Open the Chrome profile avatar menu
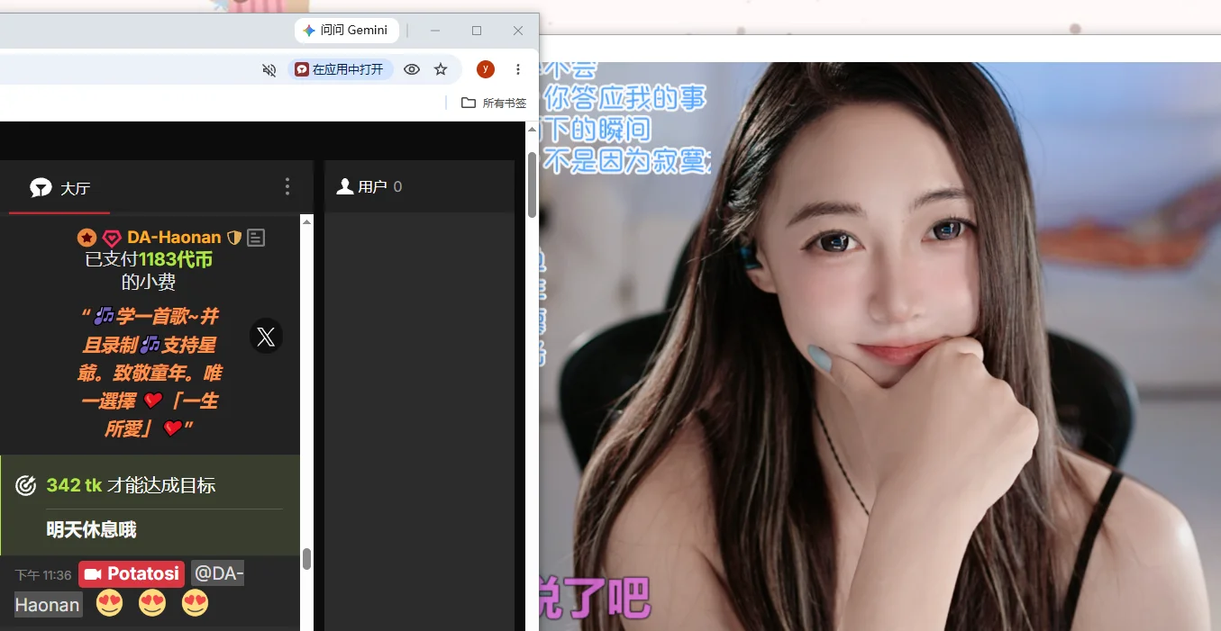Viewport: 1221px width, 631px height. click(486, 69)
